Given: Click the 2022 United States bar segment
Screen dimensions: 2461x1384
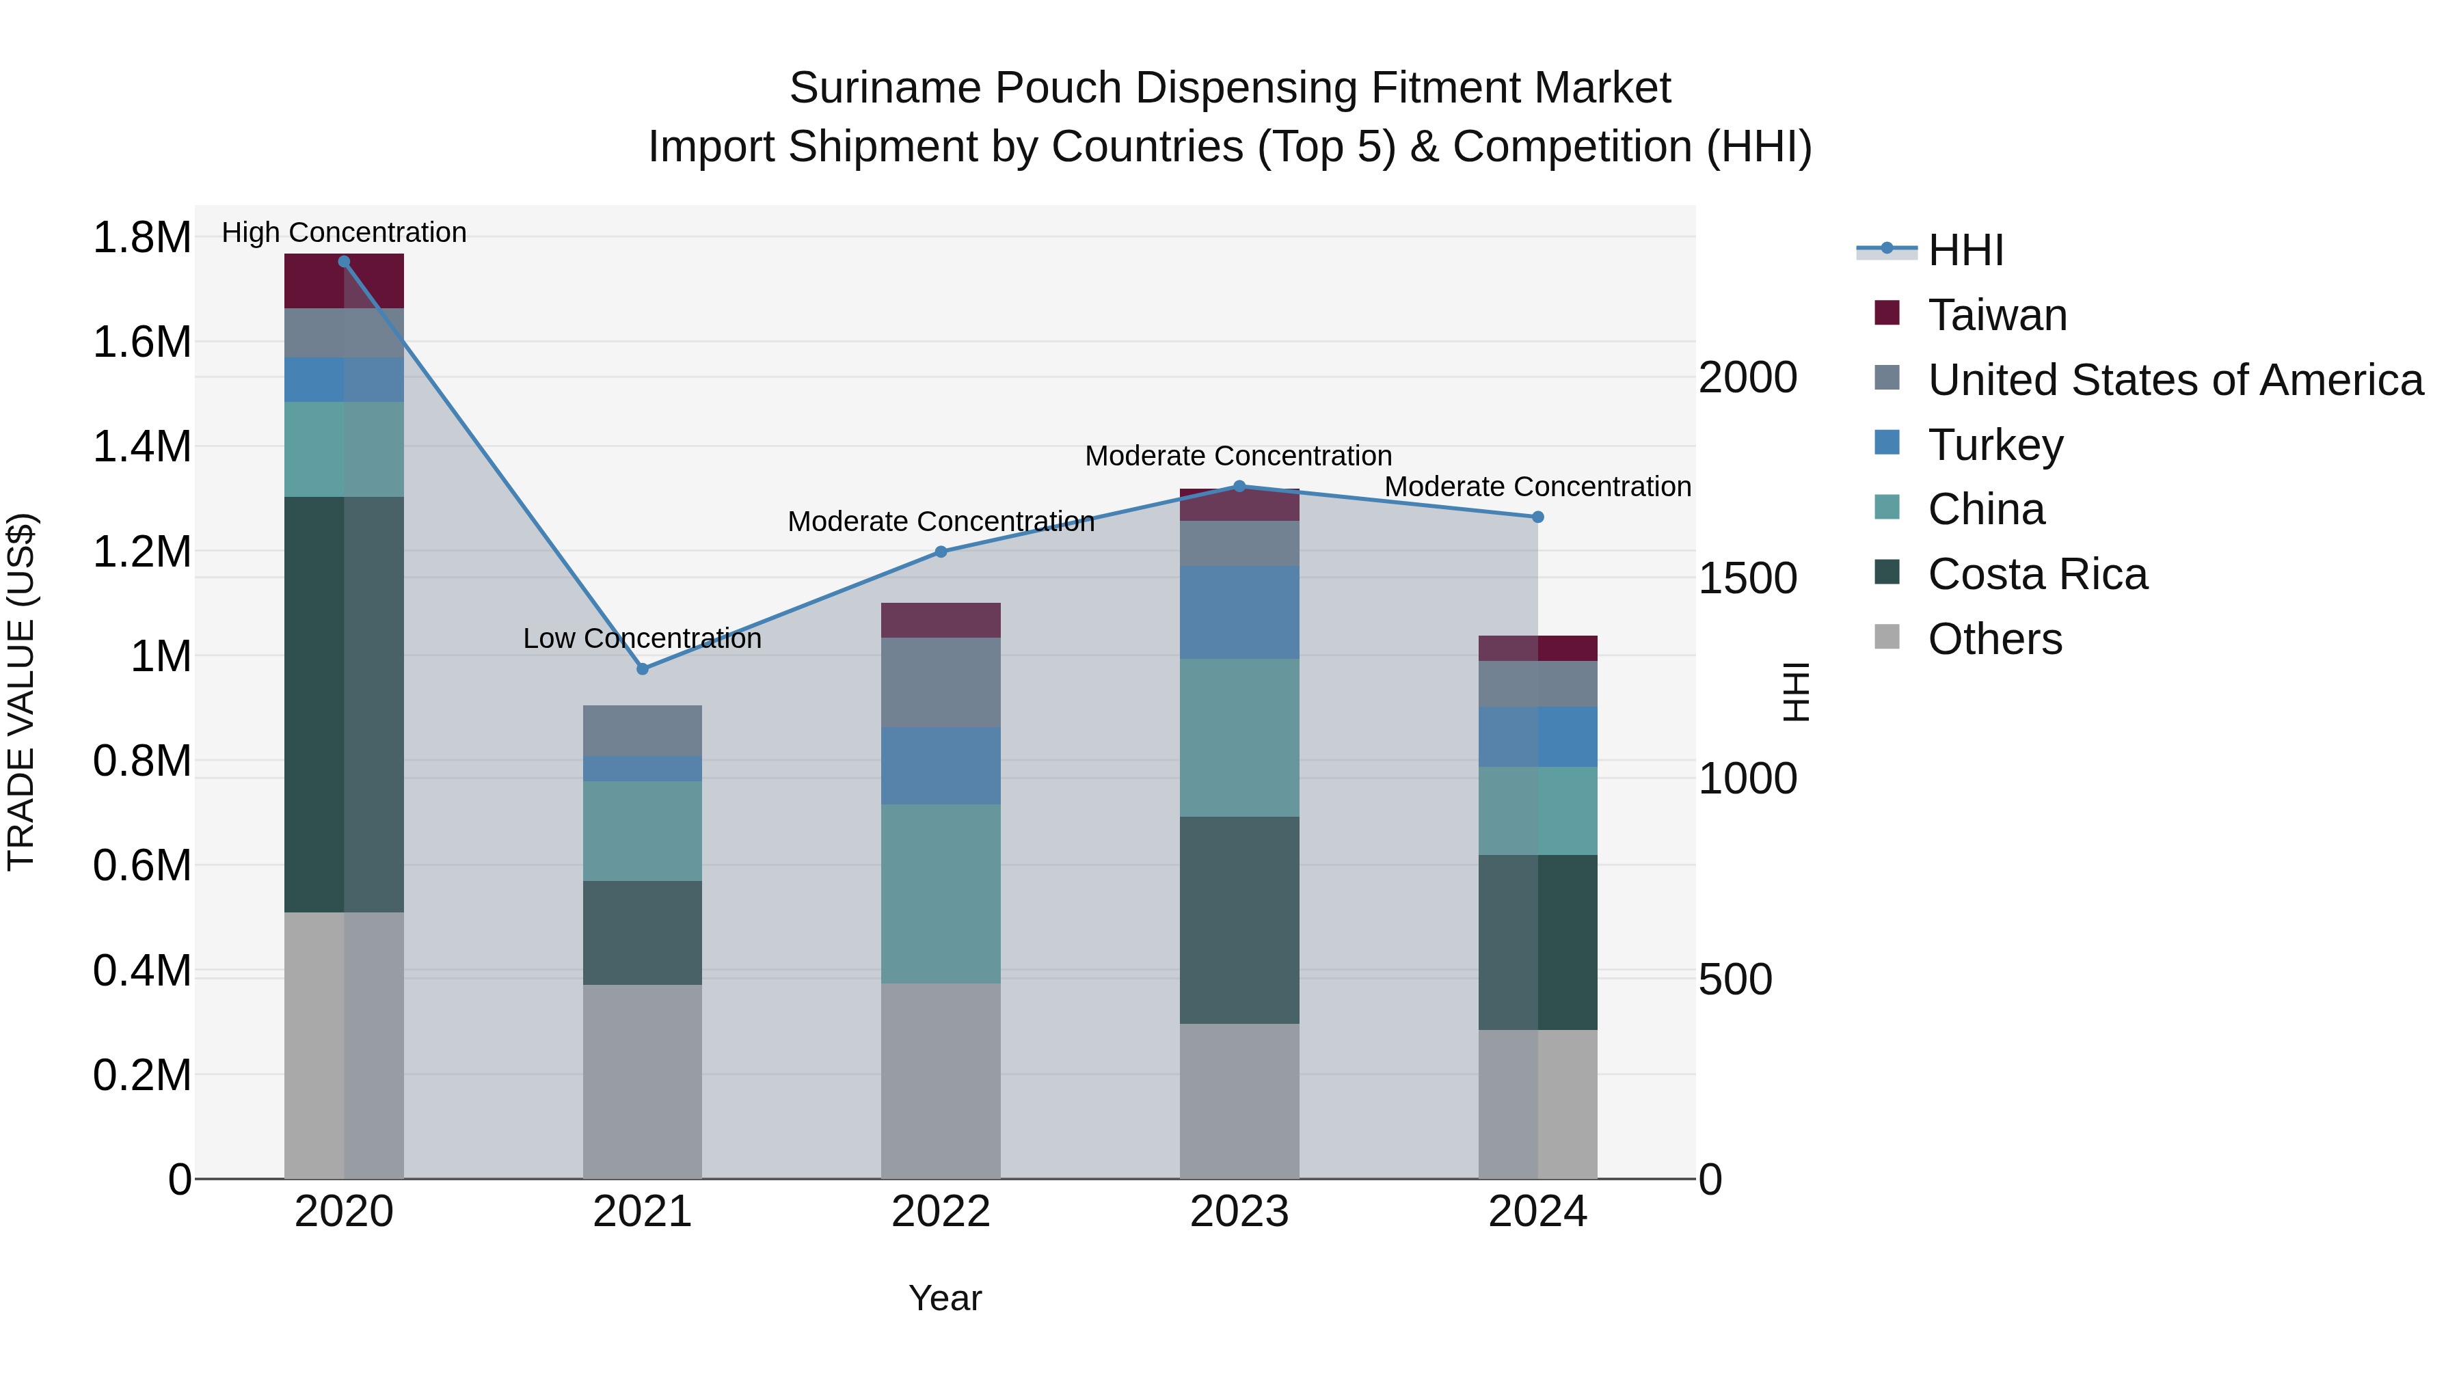Looking at the screenshot, I should click(x=941, y=684).
